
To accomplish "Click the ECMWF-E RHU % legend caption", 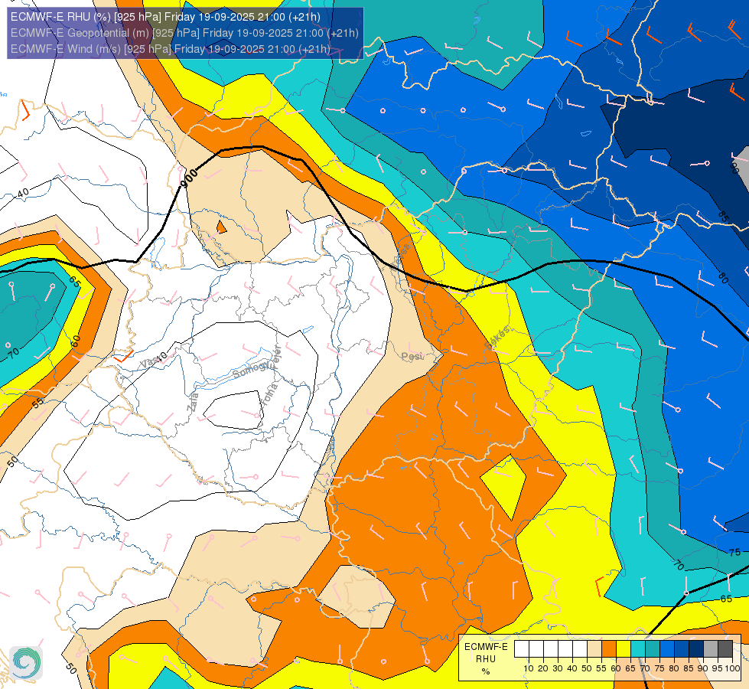I will click(486, 659).
